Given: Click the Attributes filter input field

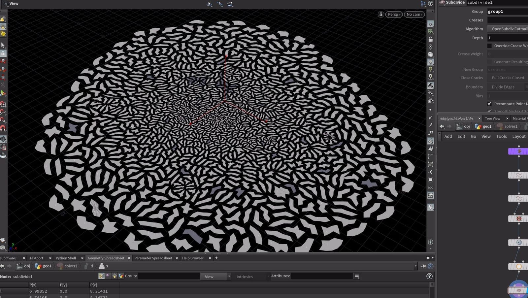Looking at the screenshot, I should coord(322,276).
